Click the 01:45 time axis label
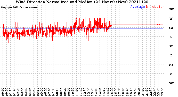The image size is (178, 97). [x=14, y=92]
